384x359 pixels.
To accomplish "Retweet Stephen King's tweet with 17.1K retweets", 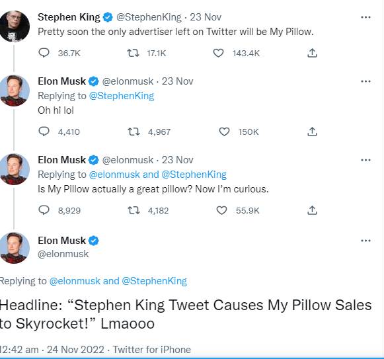I will (x=134, y=53).
